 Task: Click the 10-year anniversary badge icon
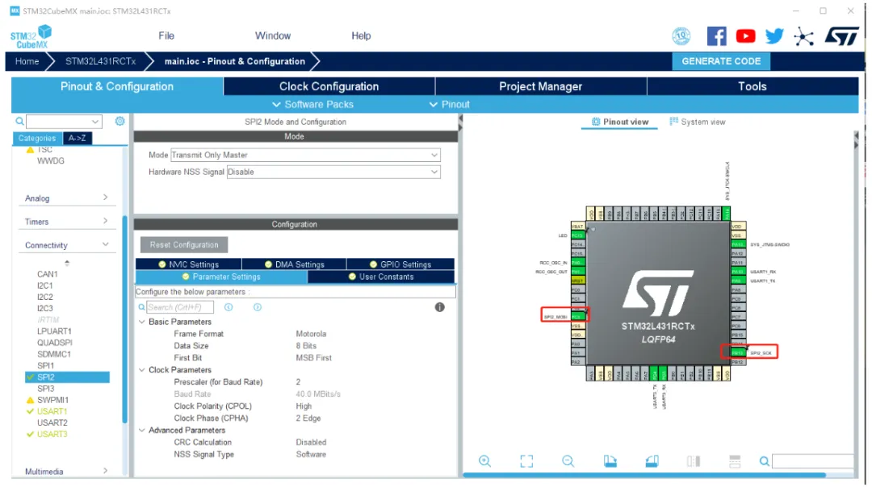681,36
